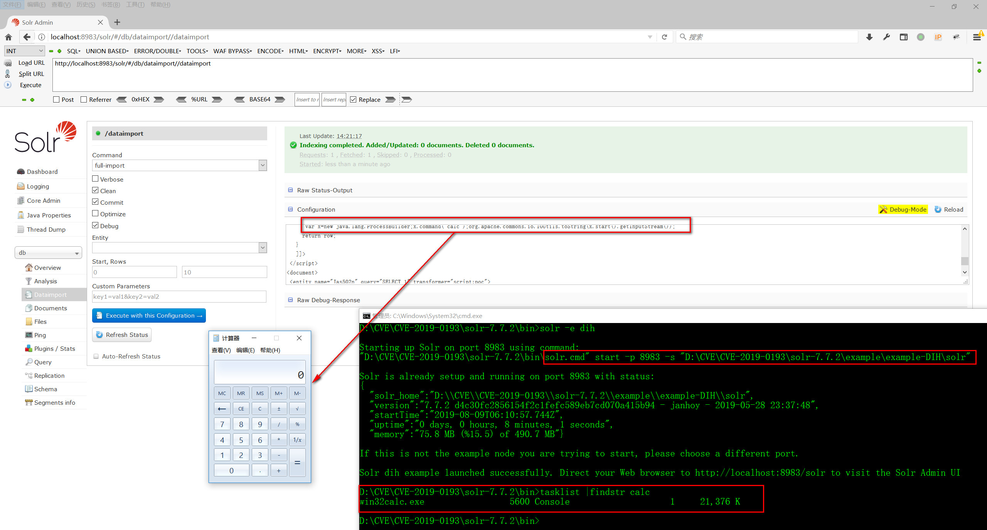Uncheck the Clean checkbox

95,190
